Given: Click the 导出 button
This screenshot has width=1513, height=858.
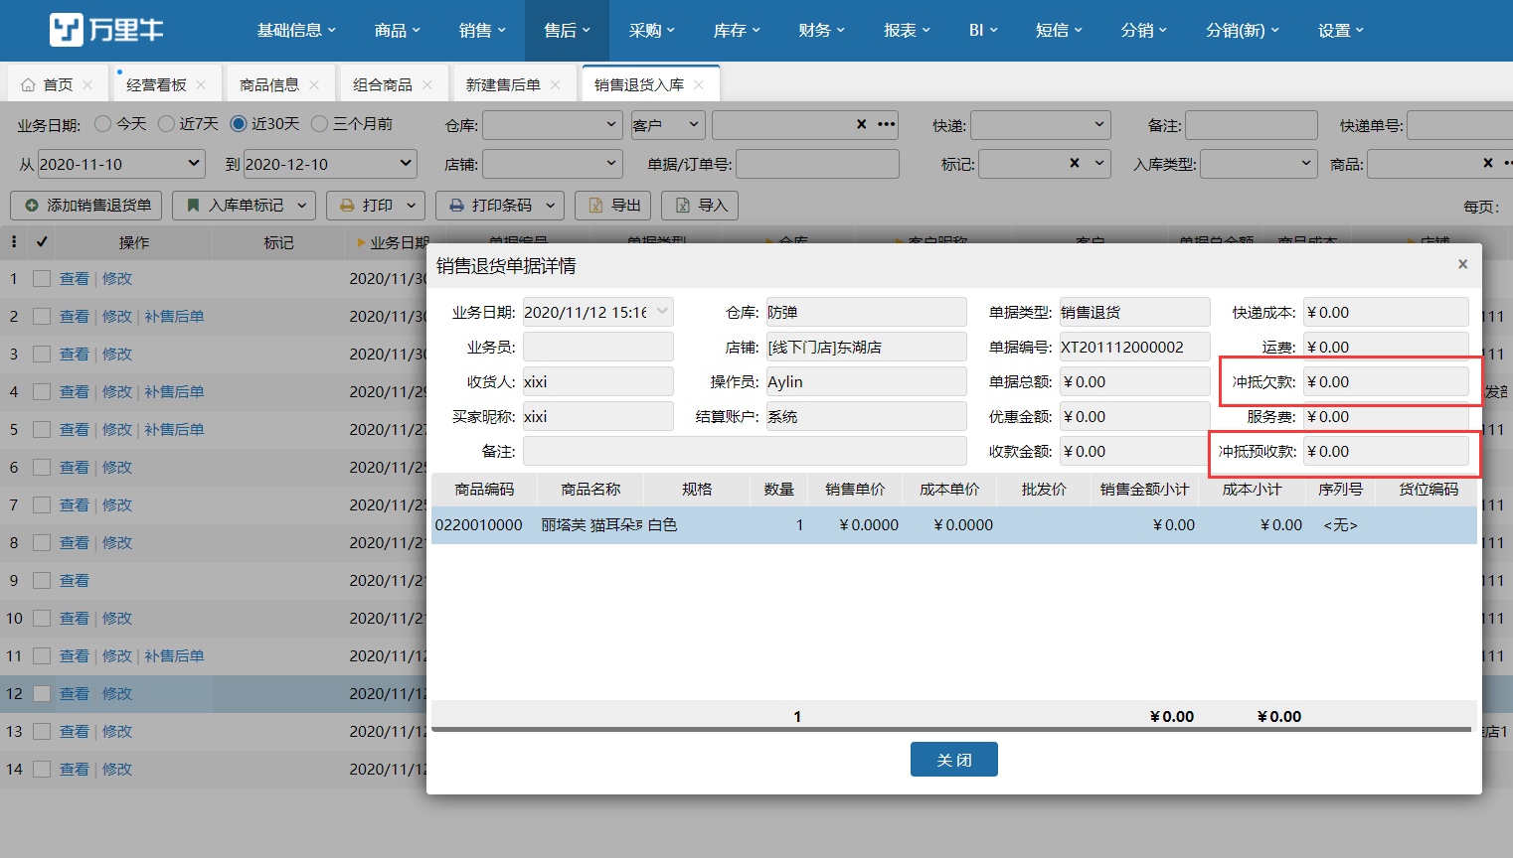Looking at the screenshot, I should coord(613,206).
